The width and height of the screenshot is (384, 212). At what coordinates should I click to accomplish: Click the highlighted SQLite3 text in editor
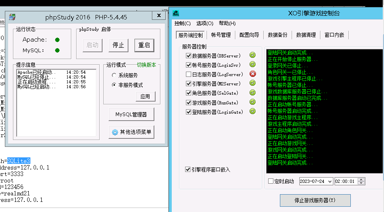coord(19,161)
